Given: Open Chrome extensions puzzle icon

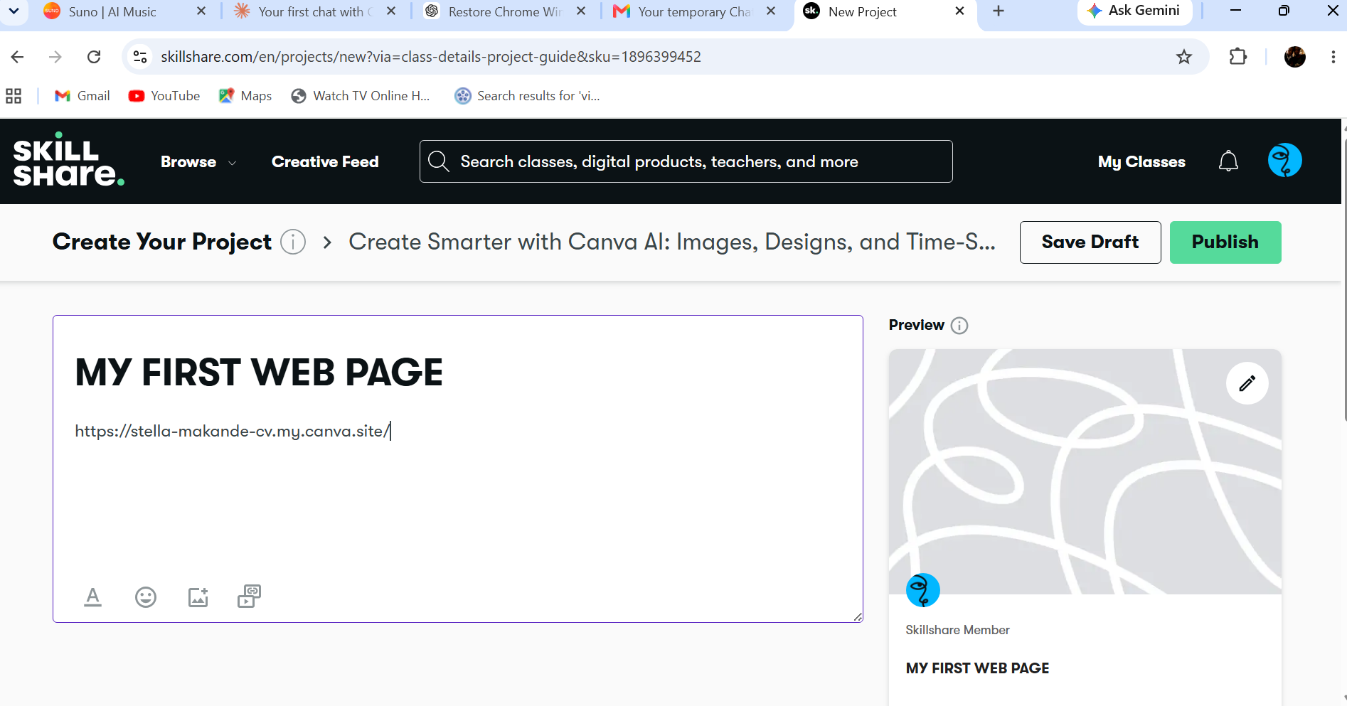Looking at the screenshot, I should pyautogui.click(x=1238, y=57).
